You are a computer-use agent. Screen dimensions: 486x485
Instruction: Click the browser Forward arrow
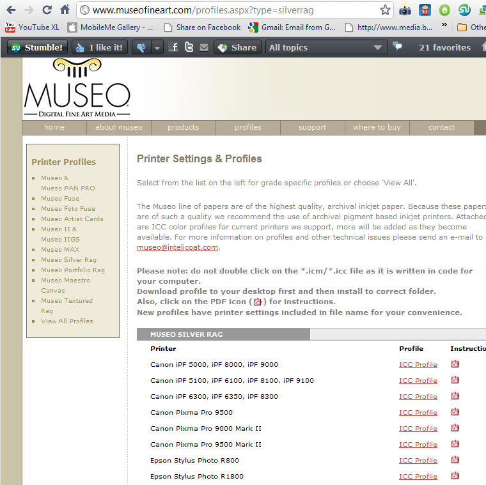[x=29, y=10]
